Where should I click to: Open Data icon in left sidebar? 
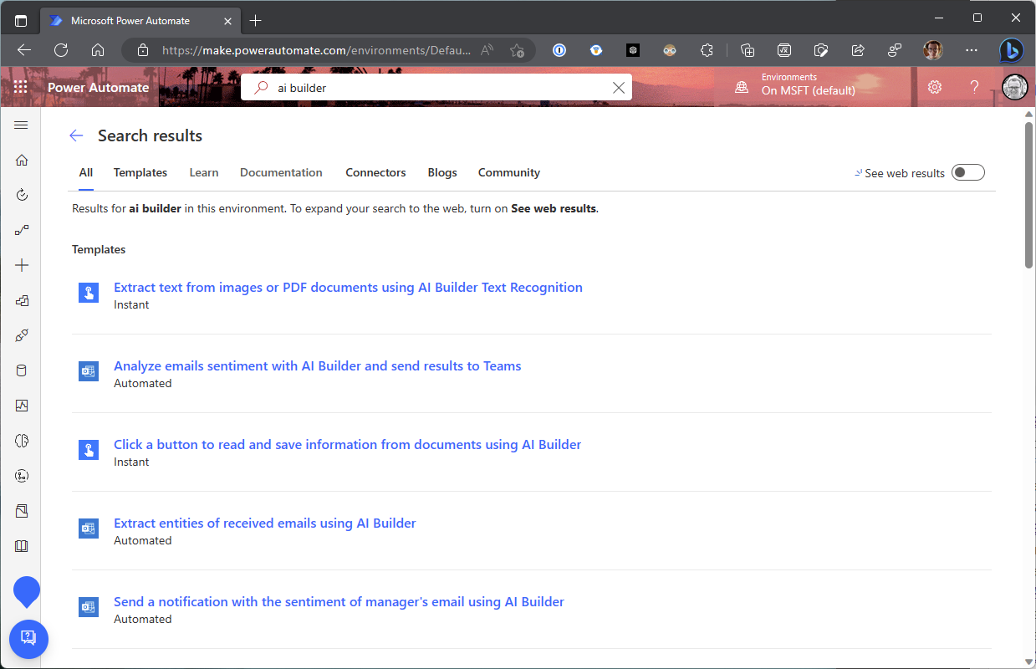[22, 370]
